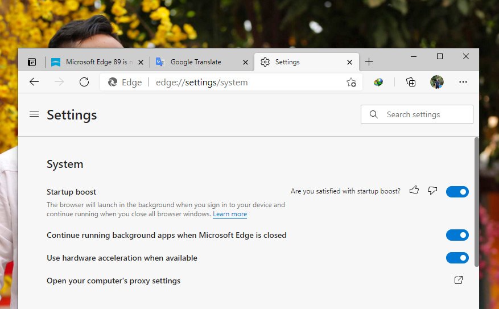Toggle hardware acceleration when available

pos(457,258)
